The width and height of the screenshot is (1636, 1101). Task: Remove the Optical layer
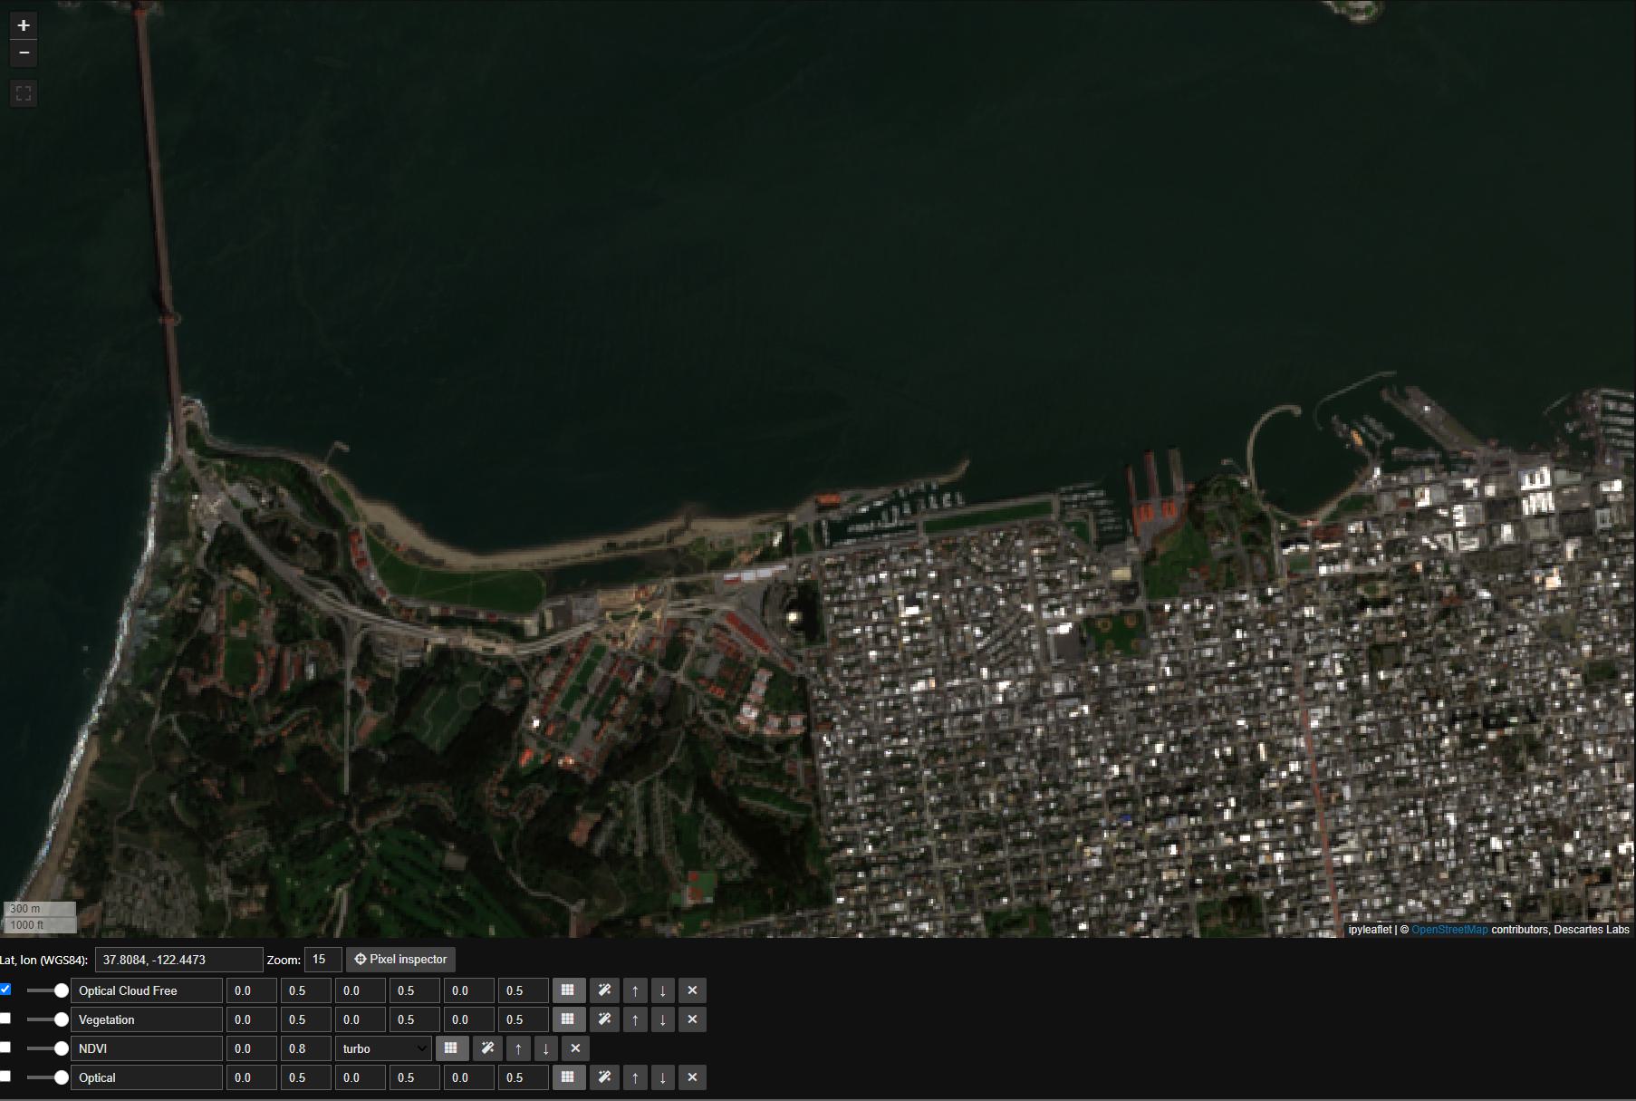pos(692,1077)
